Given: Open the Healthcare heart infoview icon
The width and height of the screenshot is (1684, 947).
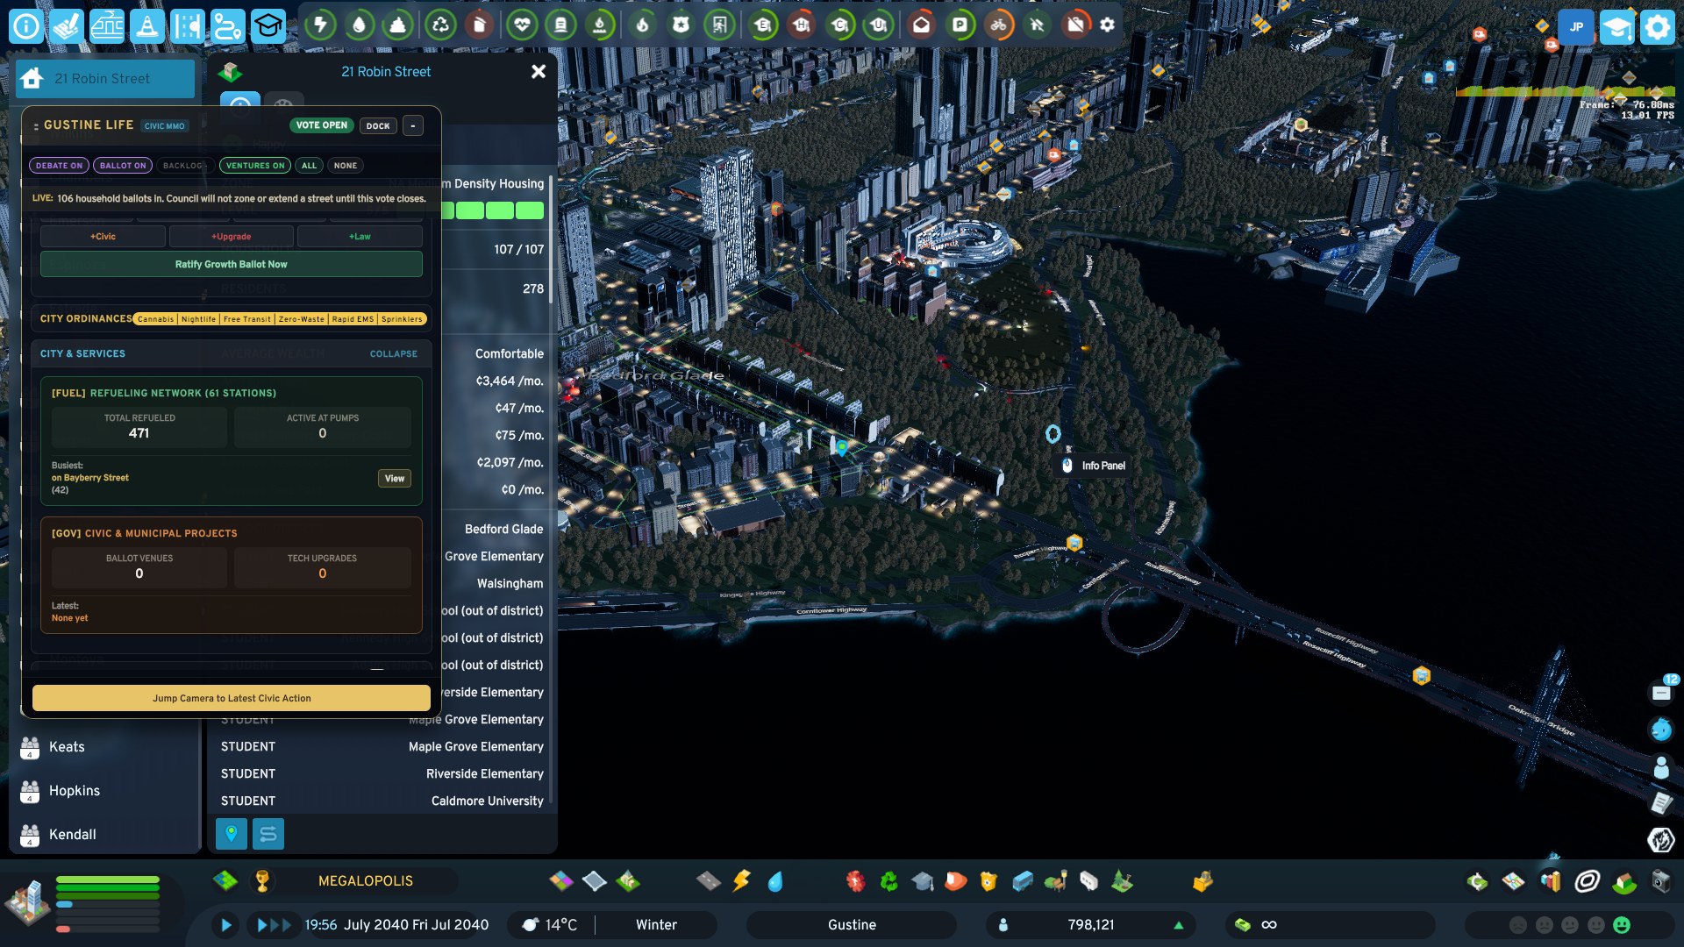Looking at the screenshot, I should (522, 25).
